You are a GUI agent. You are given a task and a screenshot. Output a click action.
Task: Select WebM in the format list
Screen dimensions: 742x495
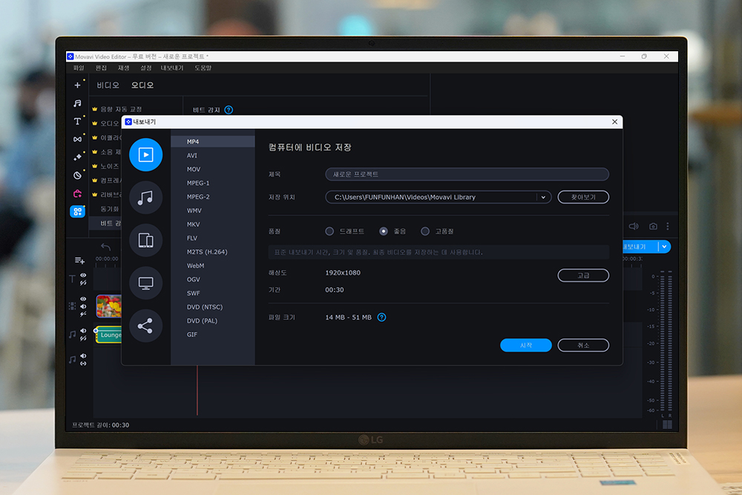click(x=212, y=266)
